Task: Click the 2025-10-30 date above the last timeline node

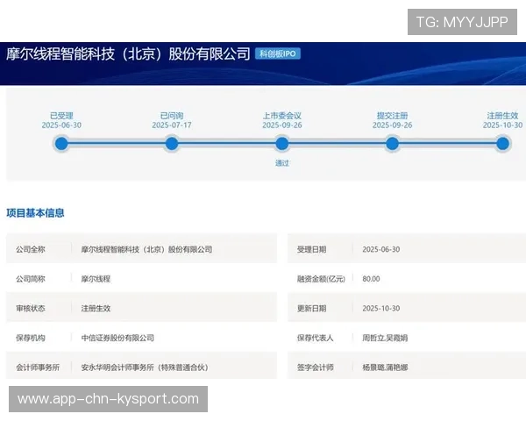Action: click(x=502, y=125)
